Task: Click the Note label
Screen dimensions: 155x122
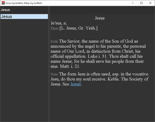Action: [x=54, y=74]
